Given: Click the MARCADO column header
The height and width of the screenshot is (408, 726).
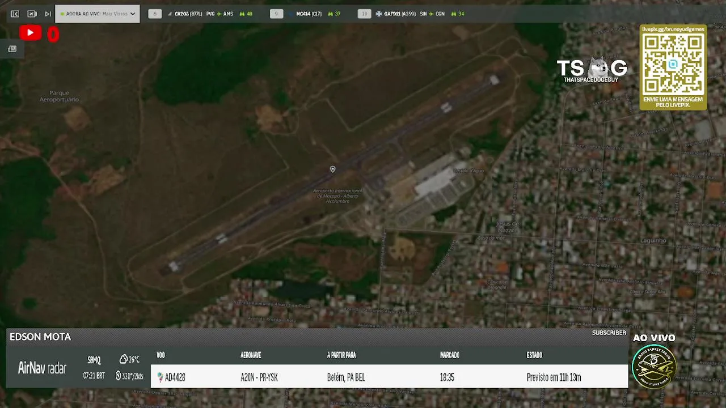Looking at the screenshot, I should click(x=450, y=355).
